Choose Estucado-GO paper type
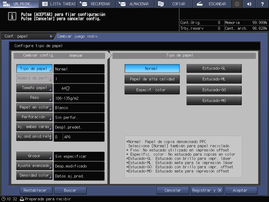269x202 pixels. pos(214,90)
